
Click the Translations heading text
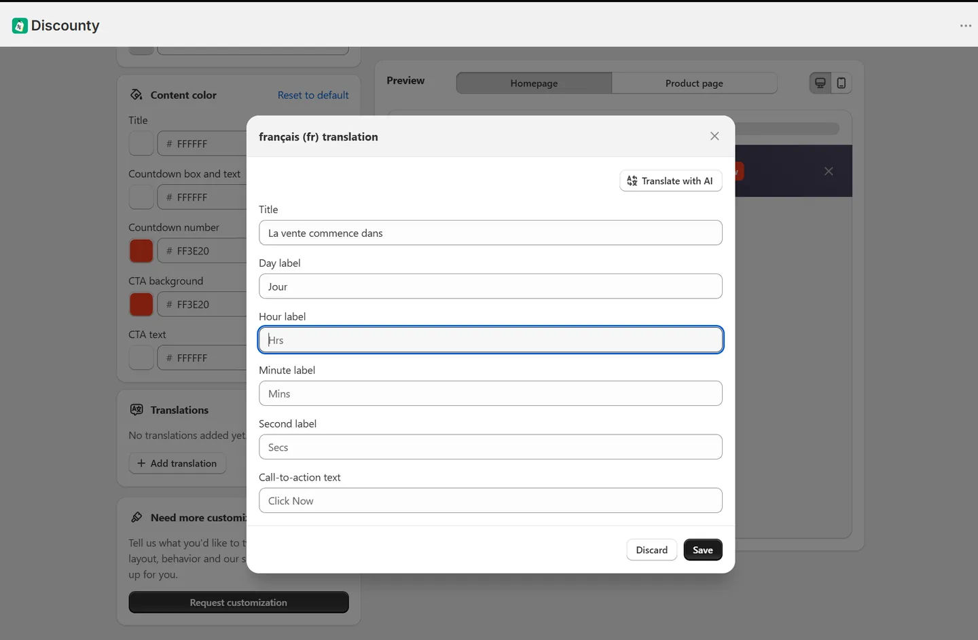[x=179, y=410]
